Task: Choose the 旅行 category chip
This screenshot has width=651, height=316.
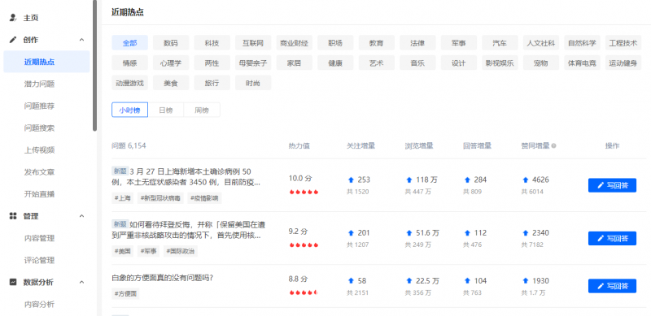Action: (x=212, y=83)
